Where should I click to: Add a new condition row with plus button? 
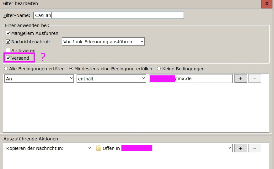tap(241, 79)
